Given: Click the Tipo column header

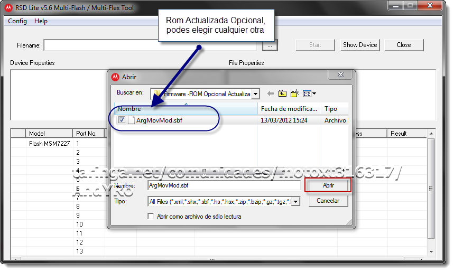Looking at the screenshot, I should pos(335,109).
